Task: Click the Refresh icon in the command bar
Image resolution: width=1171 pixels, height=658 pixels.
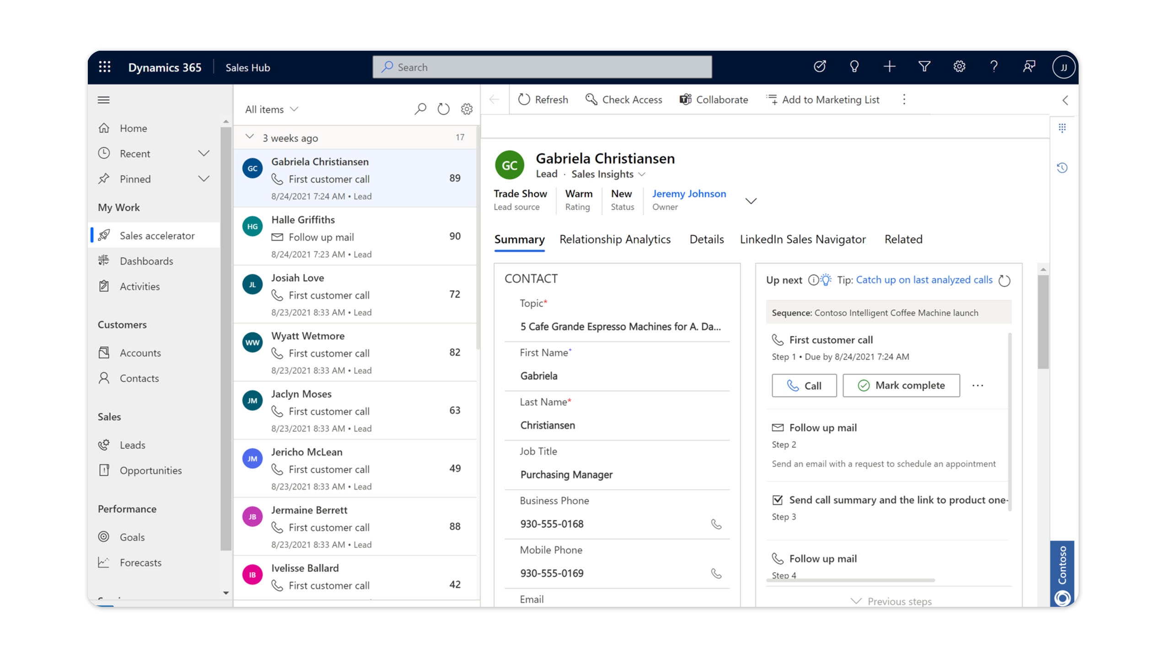Action: point(524,100)
